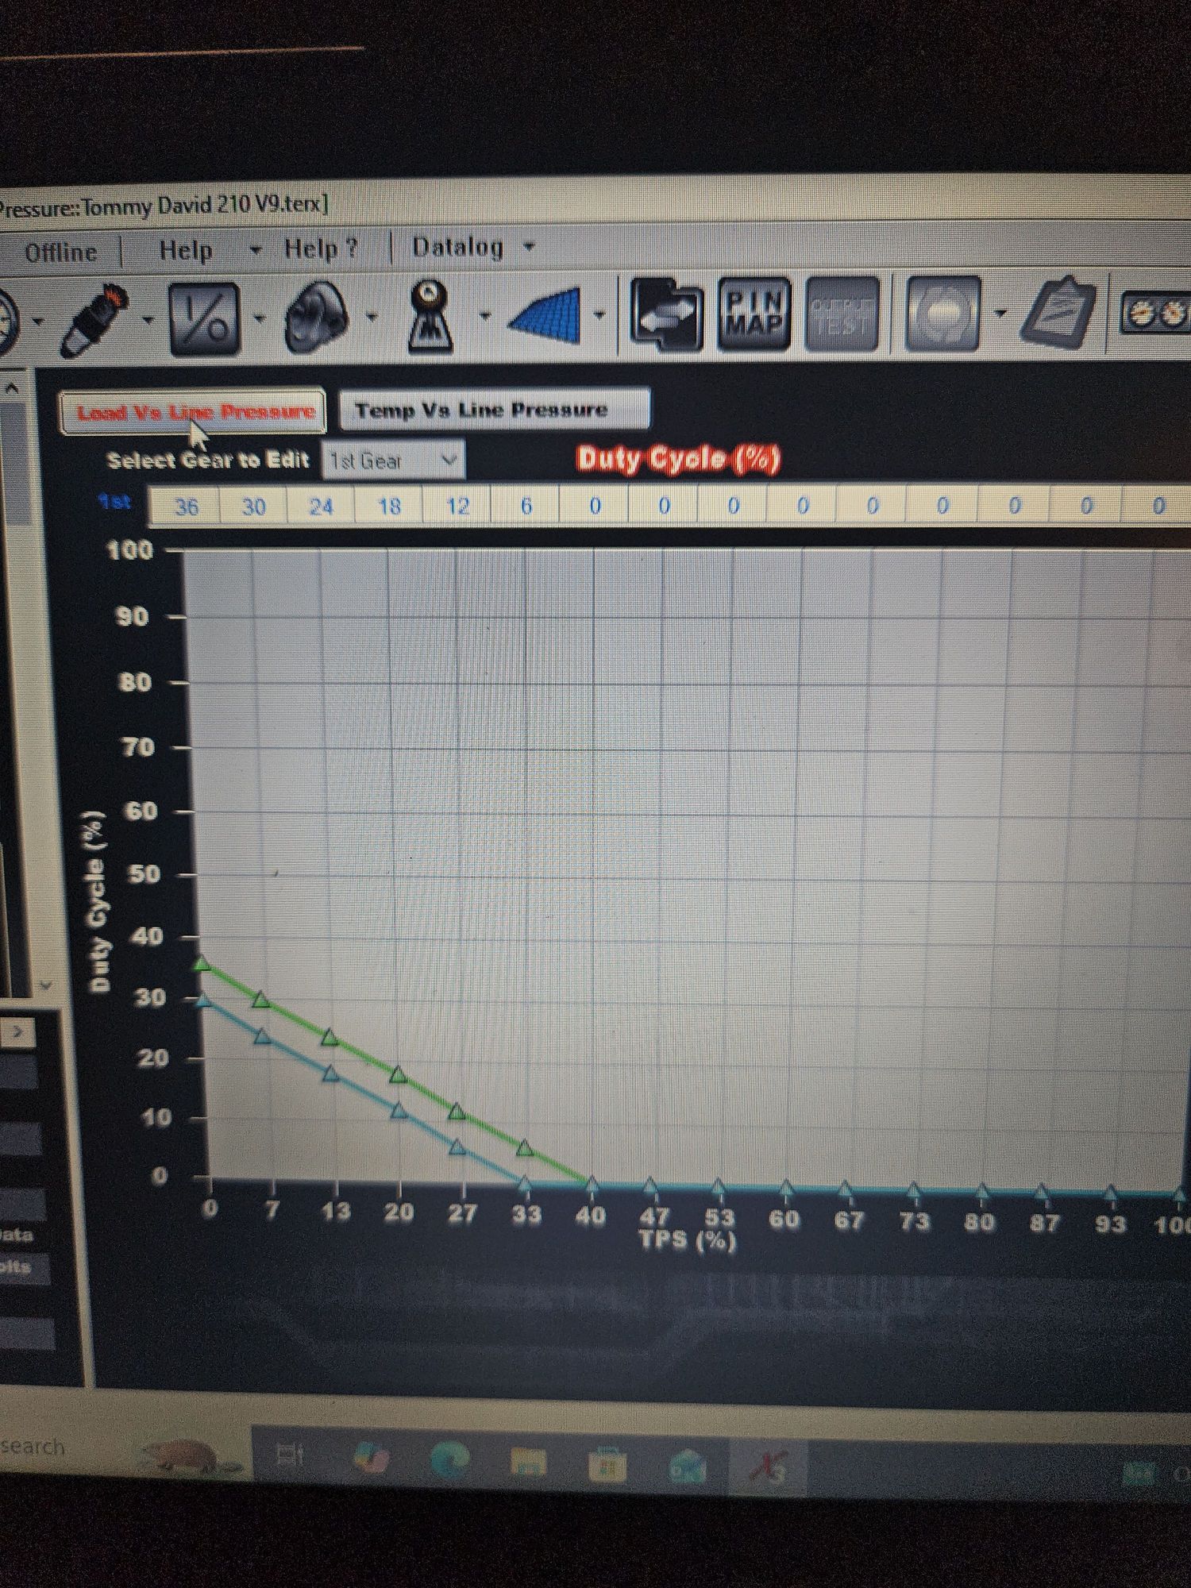
Task: Select green curve point at TPS 20
Action: 399,1075
